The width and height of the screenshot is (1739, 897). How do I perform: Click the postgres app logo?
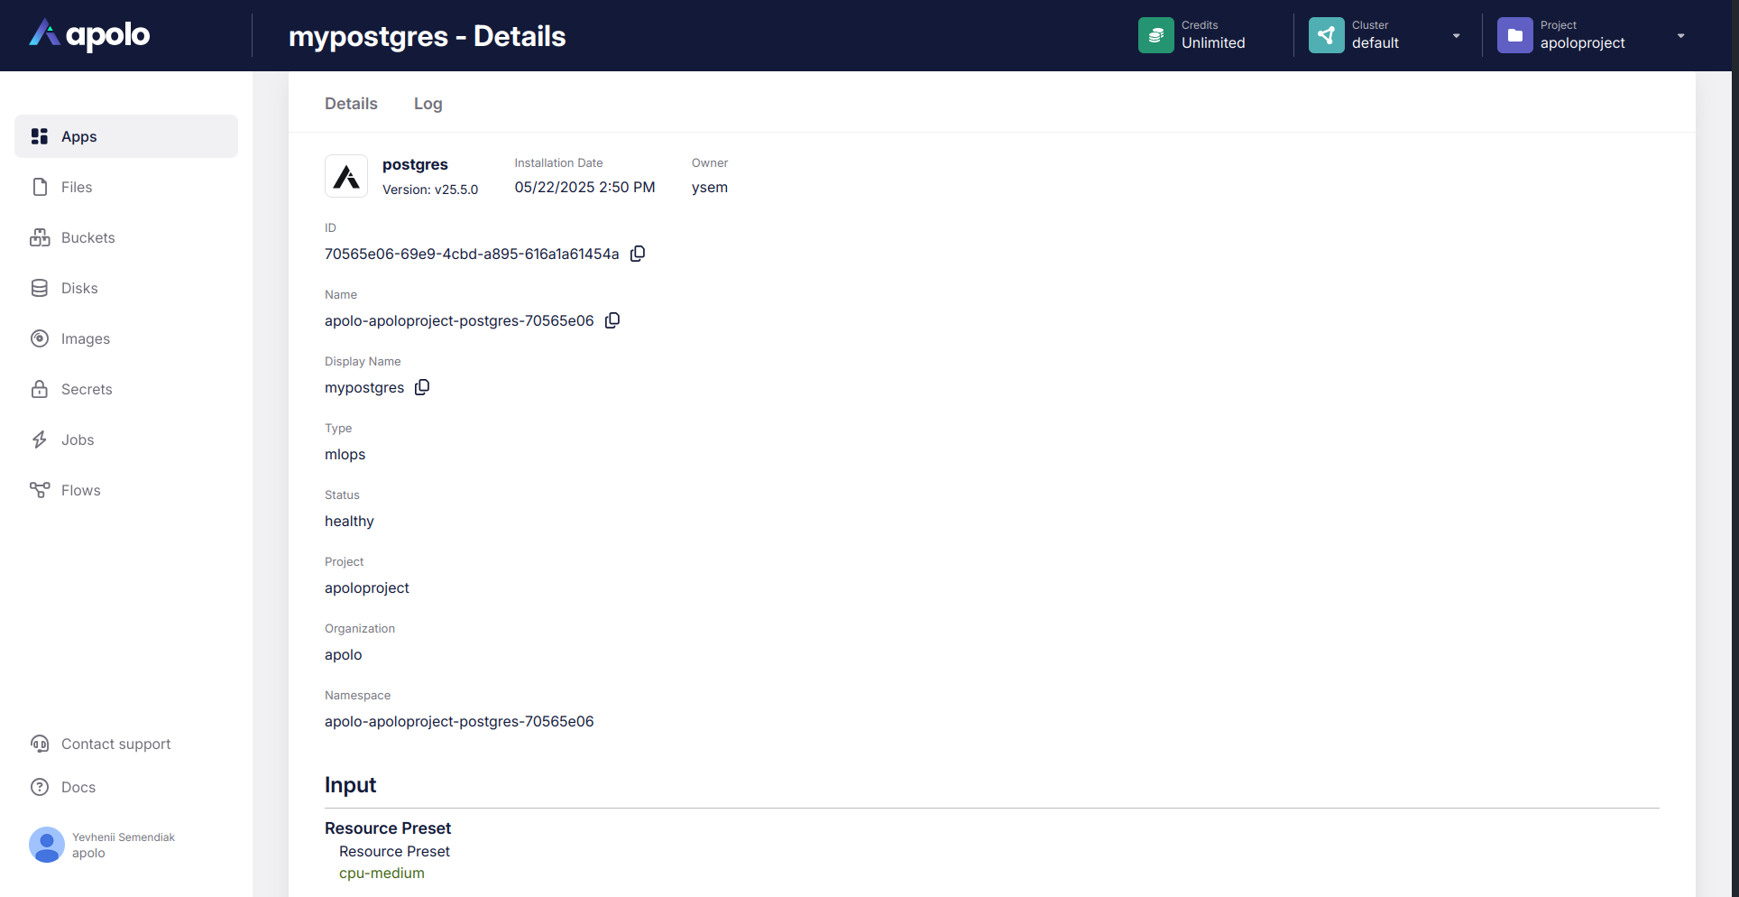click(346, 176)
